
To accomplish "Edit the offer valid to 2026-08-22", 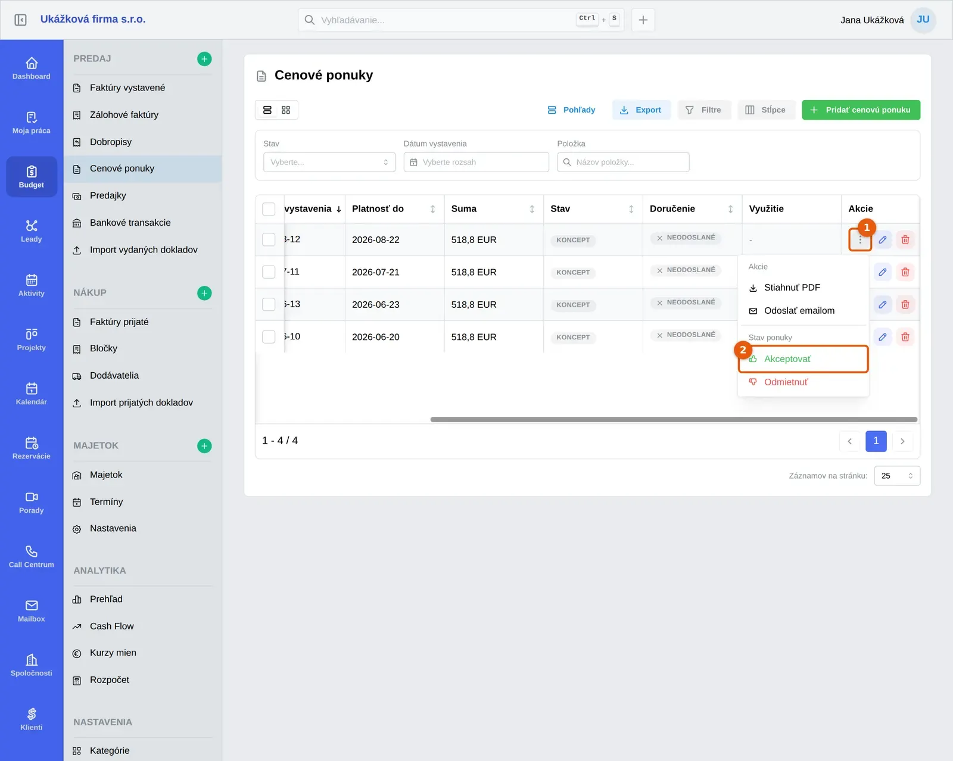I will (x=883, y=239).
